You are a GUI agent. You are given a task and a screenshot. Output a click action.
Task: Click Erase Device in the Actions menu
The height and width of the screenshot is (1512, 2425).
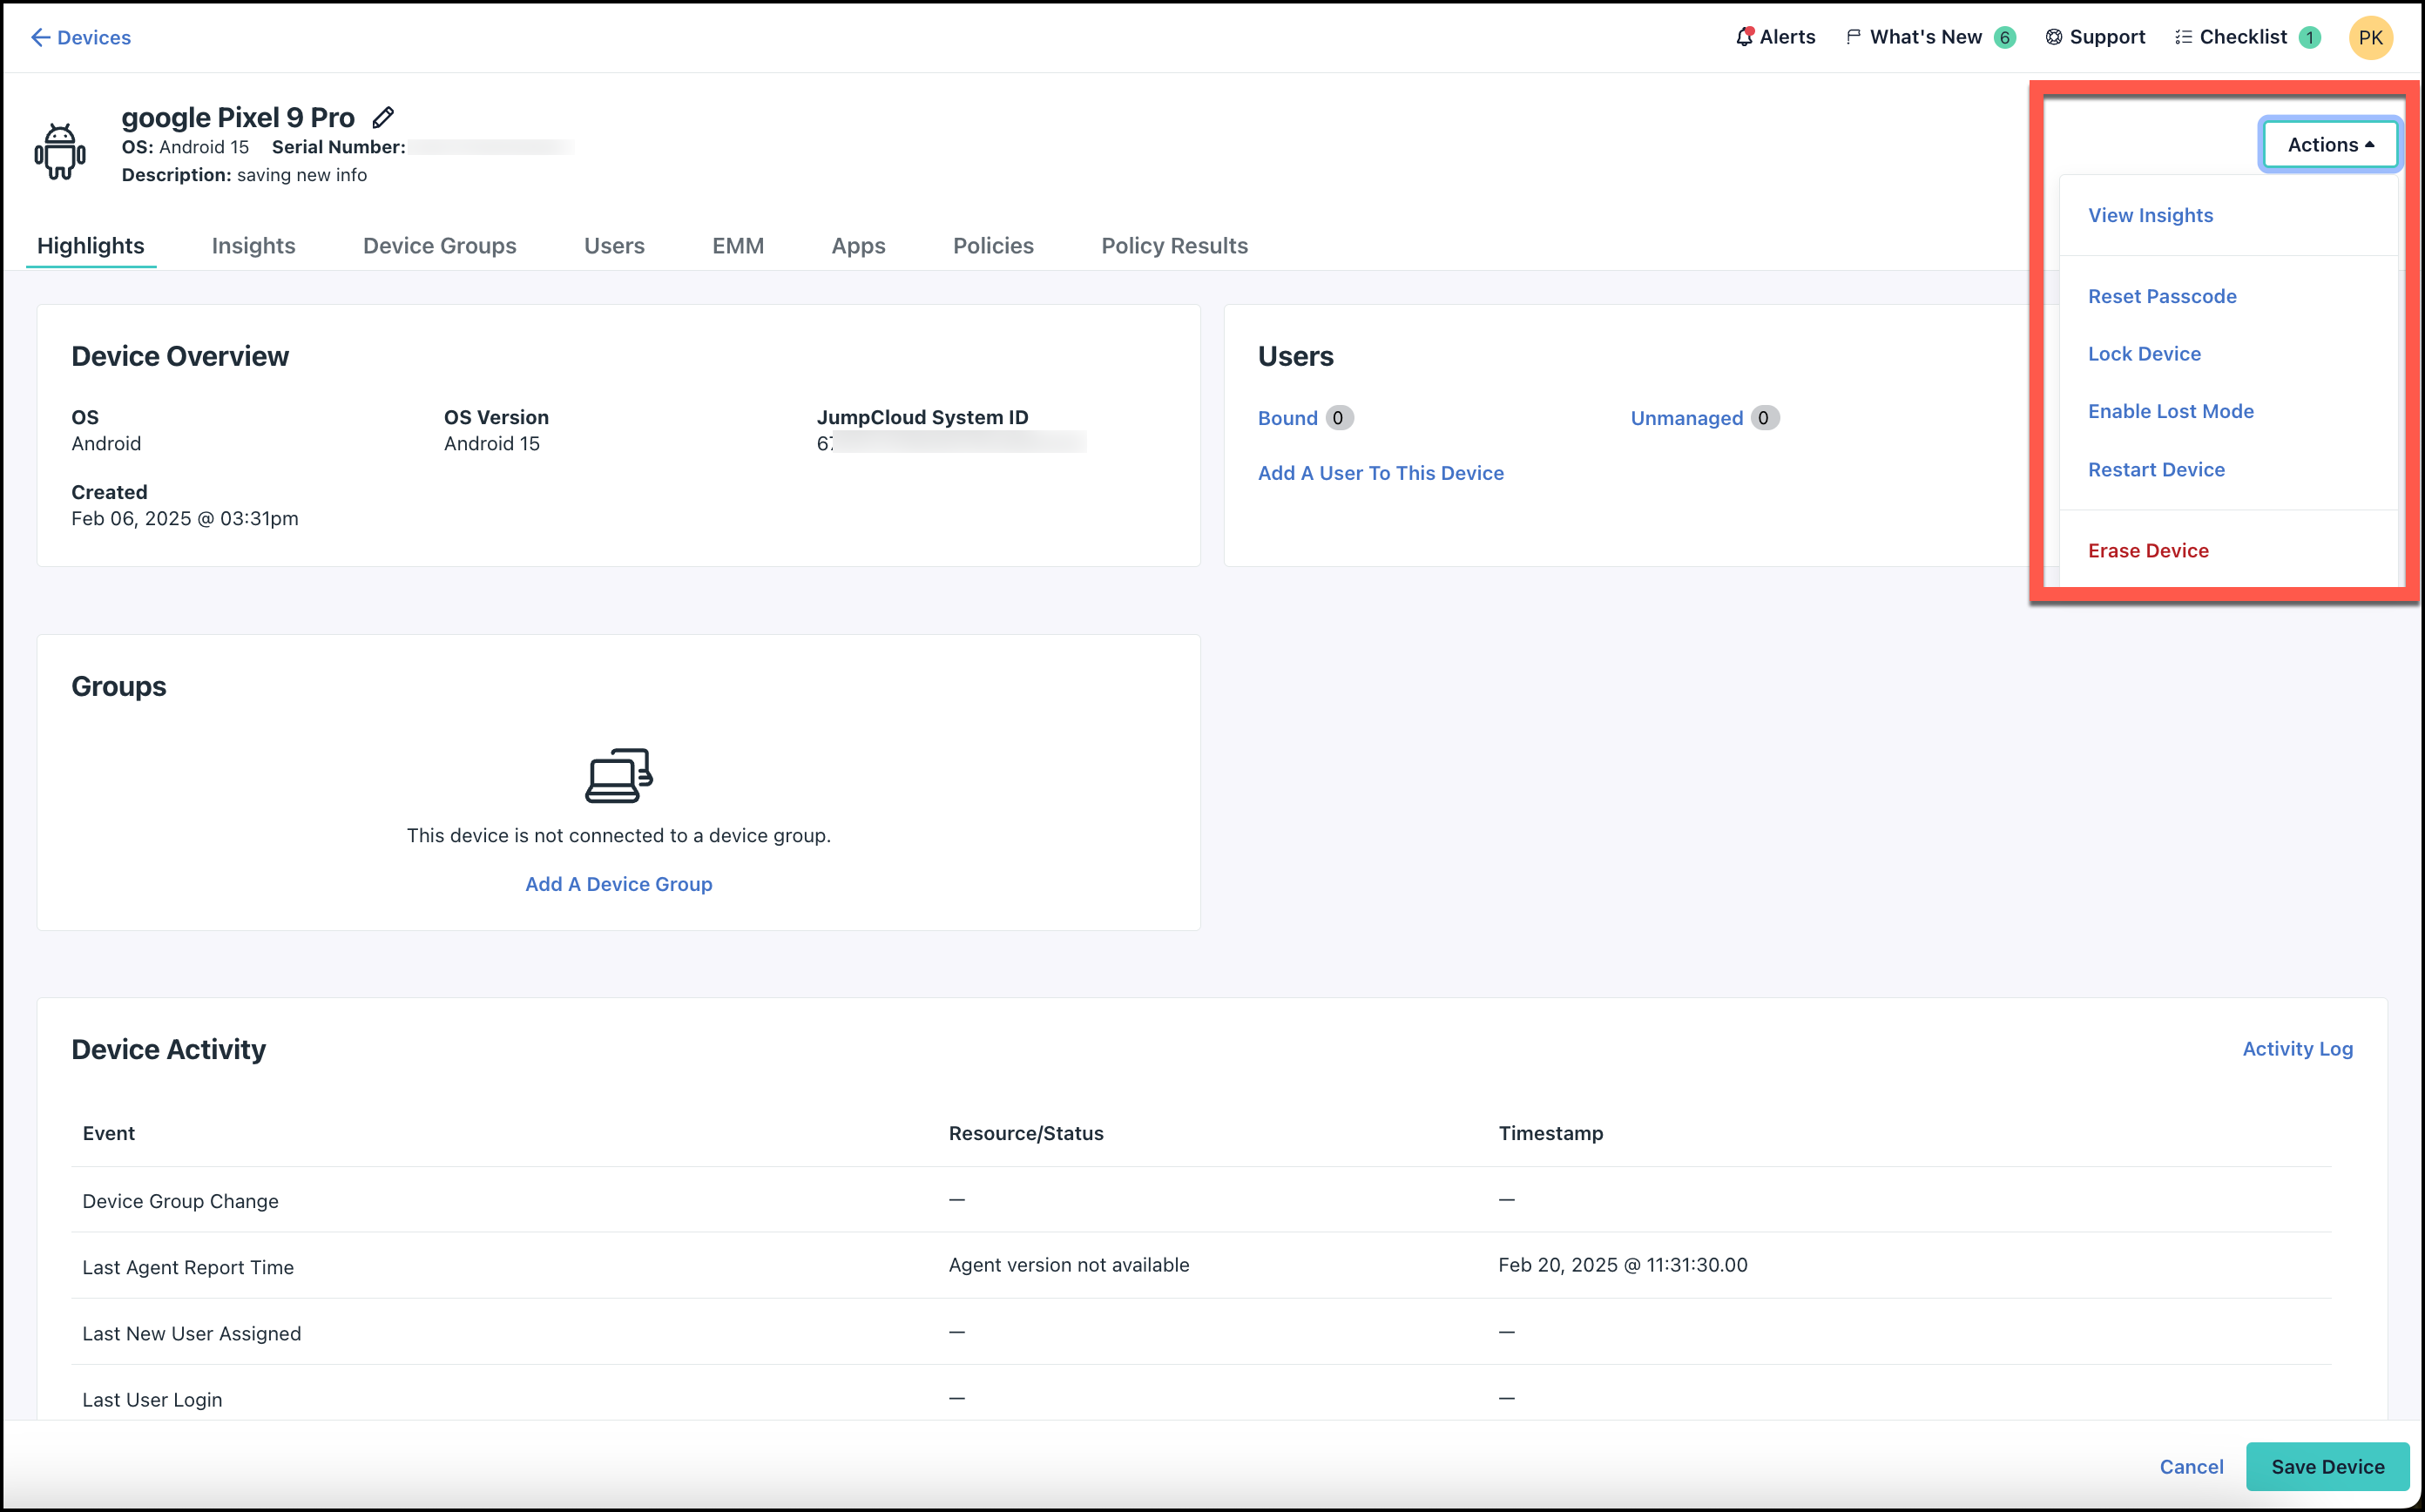[x=2148, y=550]
